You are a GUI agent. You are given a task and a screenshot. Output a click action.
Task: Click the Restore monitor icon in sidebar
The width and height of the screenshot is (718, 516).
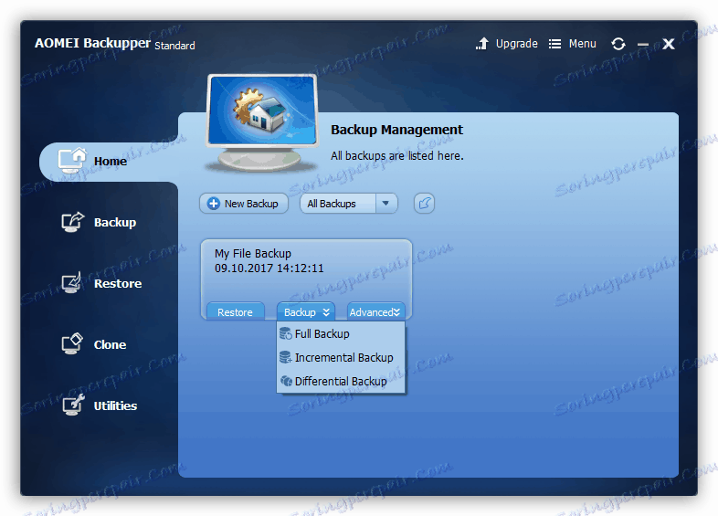[72, 283]
